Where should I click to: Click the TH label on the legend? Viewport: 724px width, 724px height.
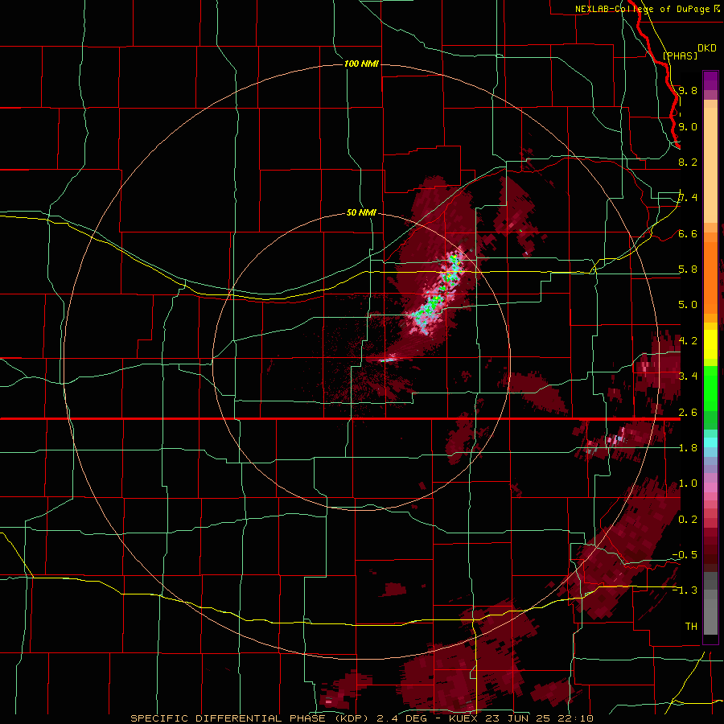[691, 627]
